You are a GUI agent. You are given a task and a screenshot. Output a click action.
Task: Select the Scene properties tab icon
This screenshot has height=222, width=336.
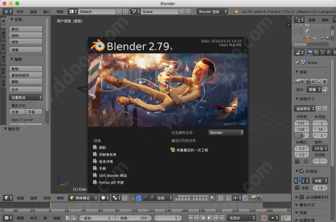click(x=323, y=53)
